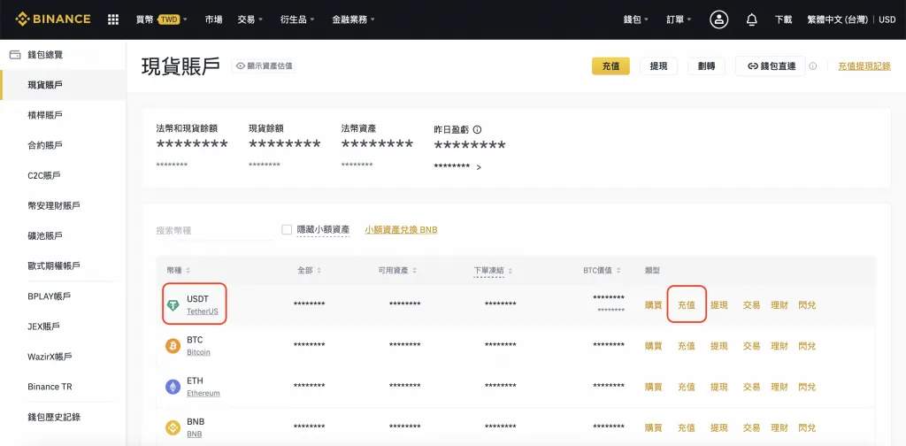Open 錢包歷史記錄 in the sidebar

tap(59, 417)
